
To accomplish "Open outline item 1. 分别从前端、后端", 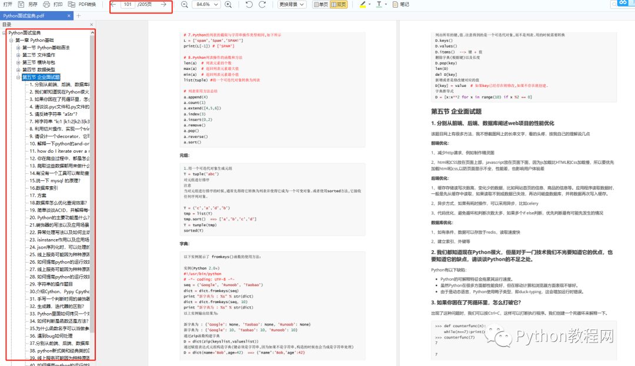I will tap(59, 85).
